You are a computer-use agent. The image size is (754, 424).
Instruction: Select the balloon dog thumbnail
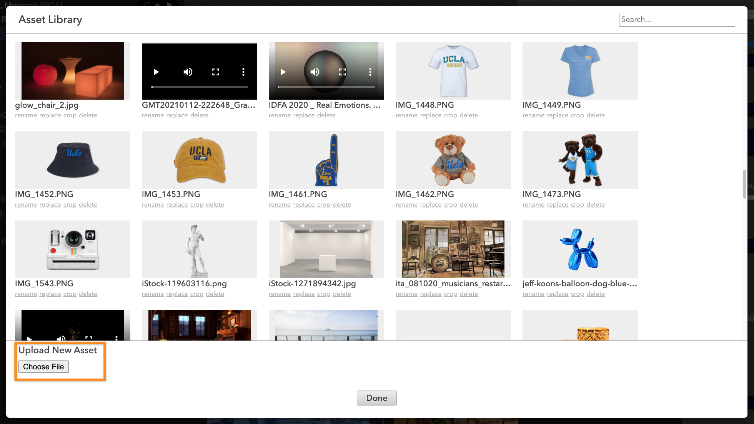(580, 249)
